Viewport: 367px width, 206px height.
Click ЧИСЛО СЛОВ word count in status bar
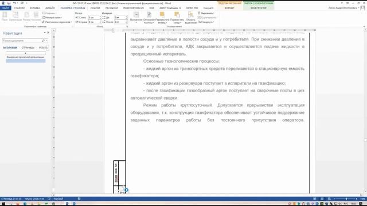tap(34, 199)
